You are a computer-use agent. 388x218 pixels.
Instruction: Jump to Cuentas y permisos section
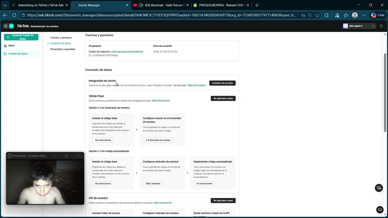tap(61, 38)
